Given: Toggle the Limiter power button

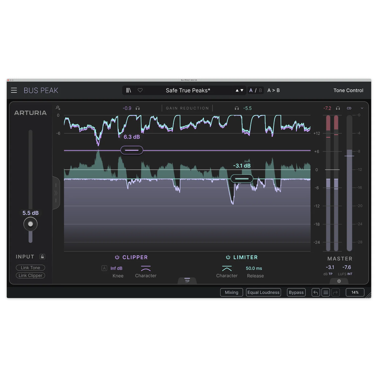Looking at the screenshot, I should pyautogui.click(x=228, y=257).
